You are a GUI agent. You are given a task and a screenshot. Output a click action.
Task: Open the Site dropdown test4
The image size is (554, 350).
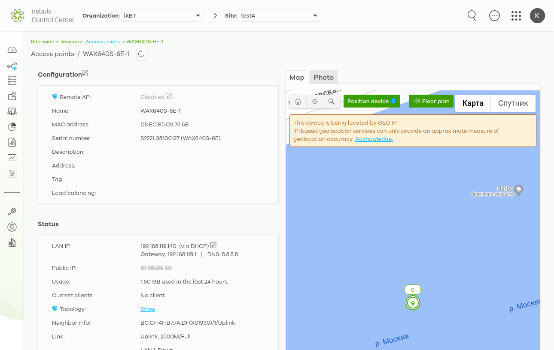point(280,15)
